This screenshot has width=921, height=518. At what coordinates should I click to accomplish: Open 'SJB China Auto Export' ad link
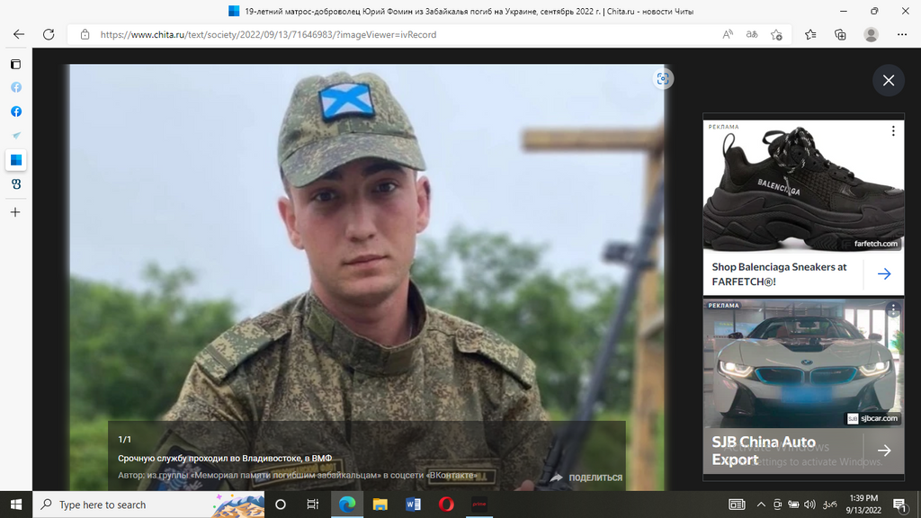pos(764,451)
